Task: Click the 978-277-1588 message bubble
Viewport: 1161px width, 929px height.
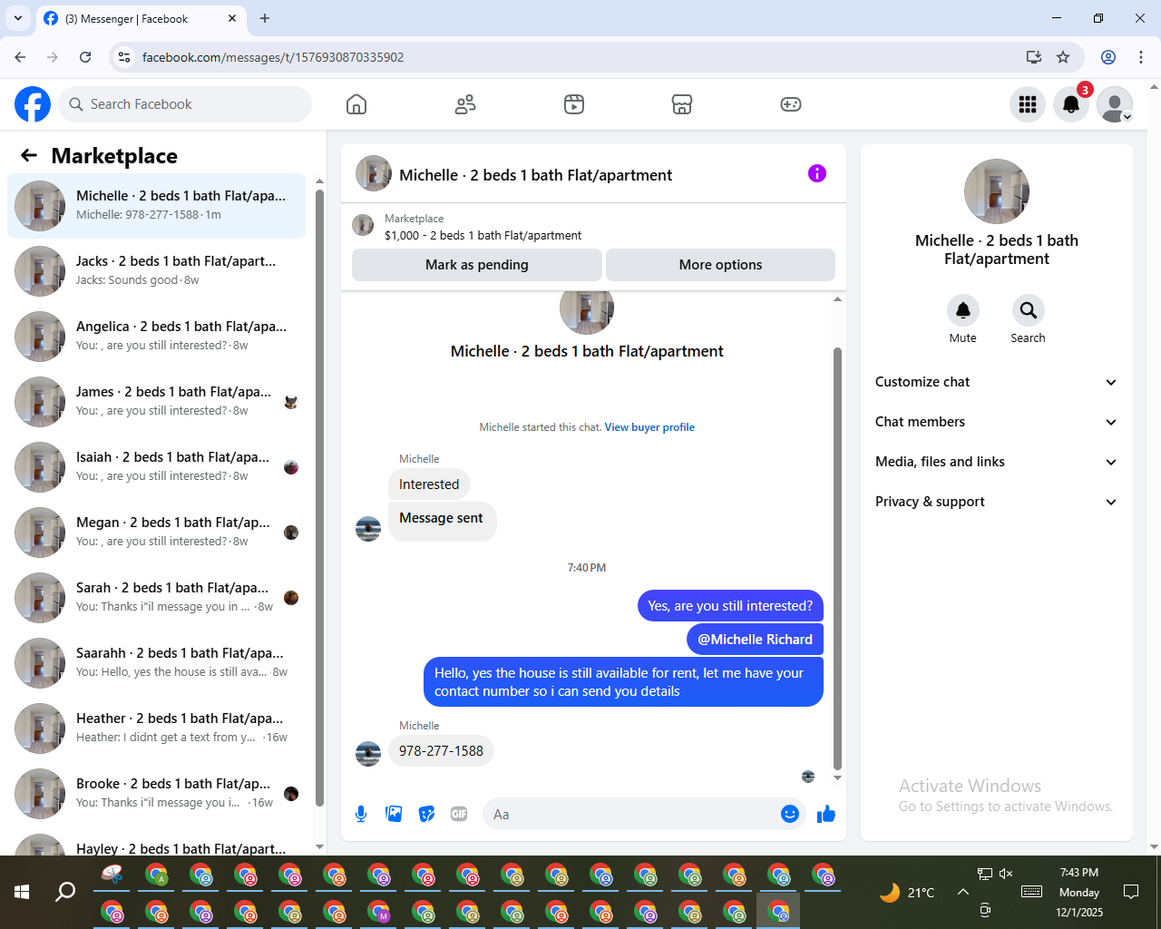Action: [441, 751]
